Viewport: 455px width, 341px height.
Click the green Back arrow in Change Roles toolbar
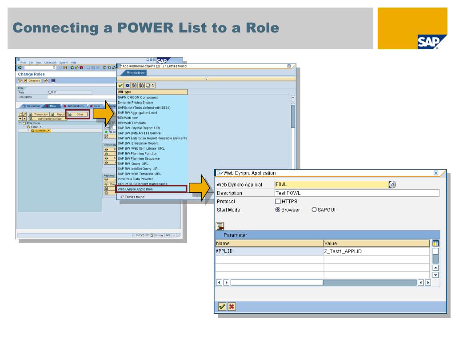[72, 67]
